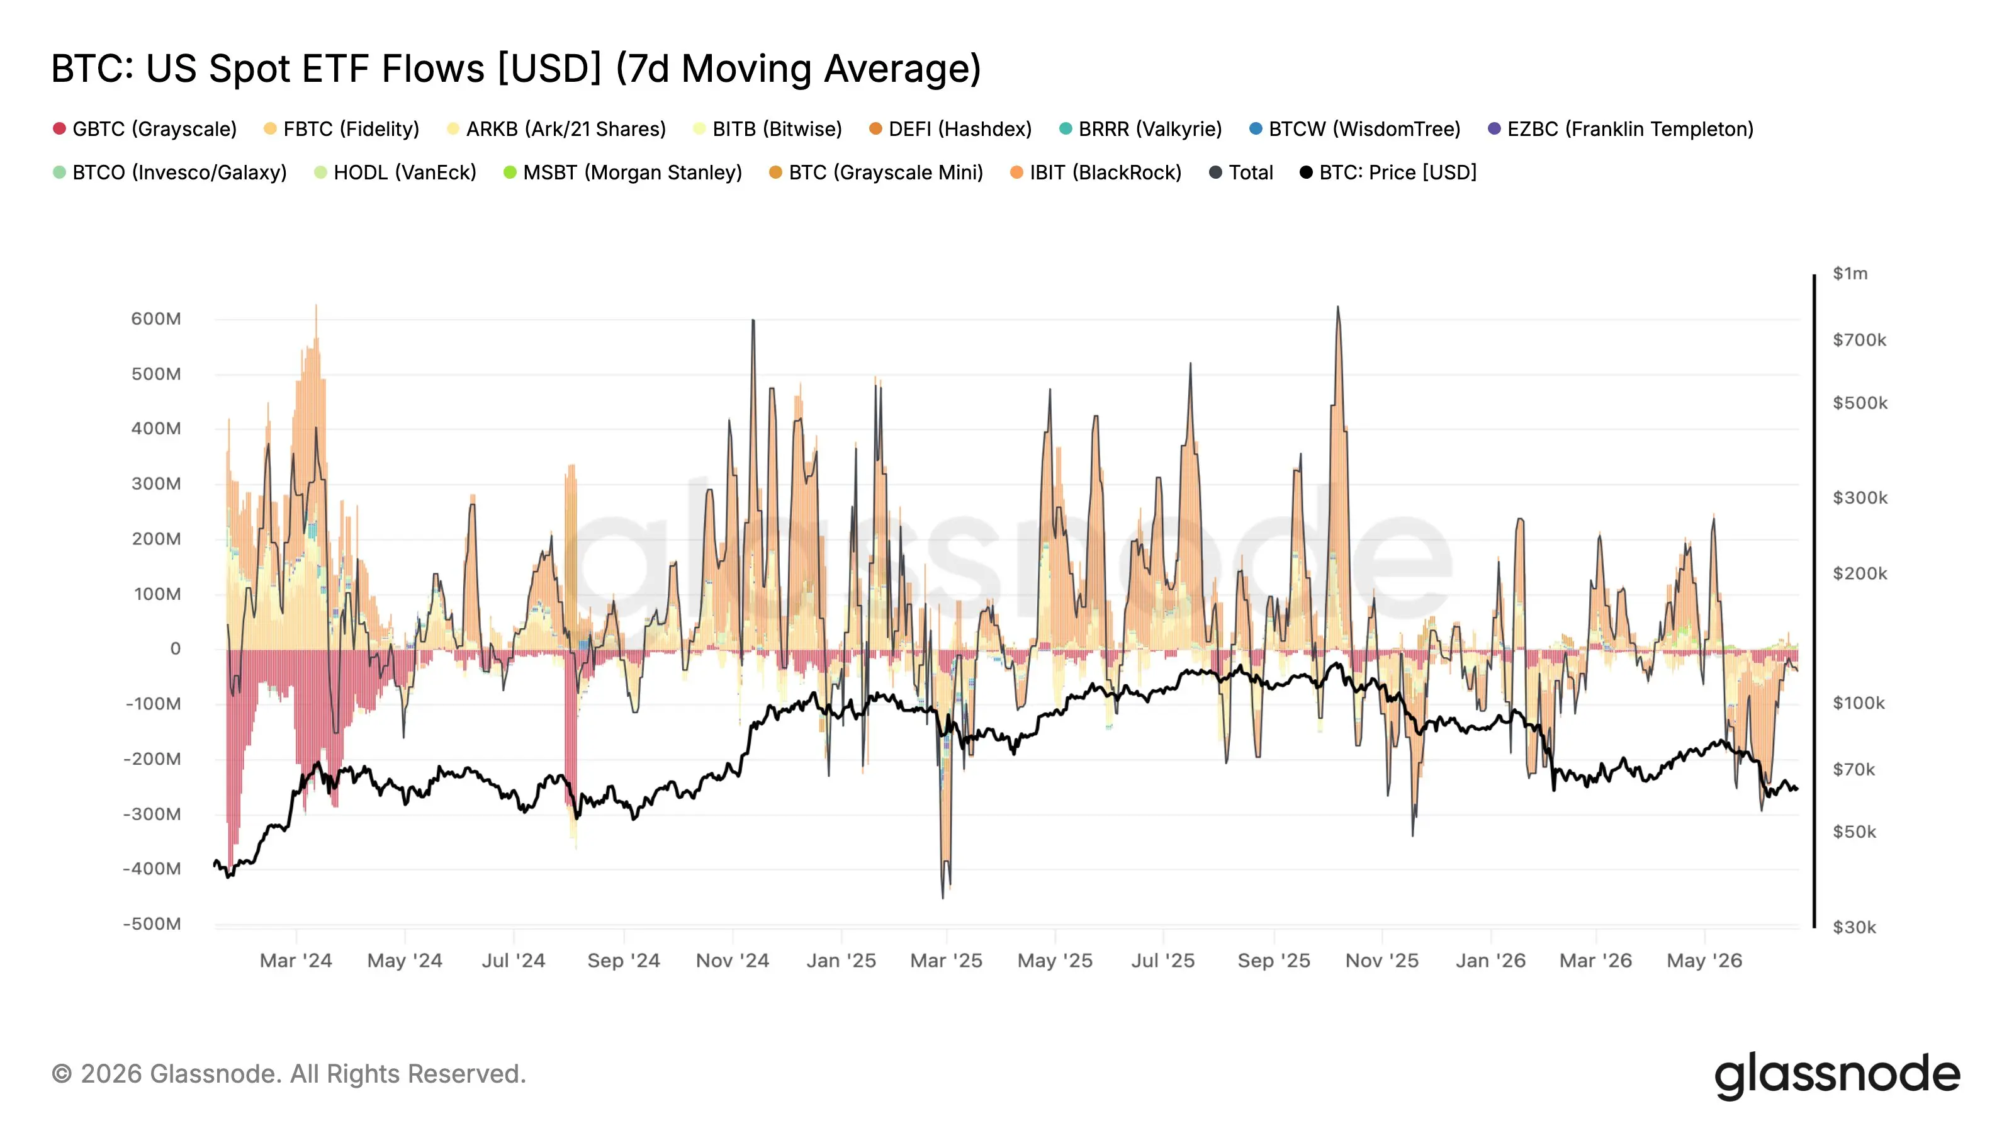Click the EZBC (Franklin Templeton) legend dot
Screen dimensions: 2014x1133
tap(1494, 129)
